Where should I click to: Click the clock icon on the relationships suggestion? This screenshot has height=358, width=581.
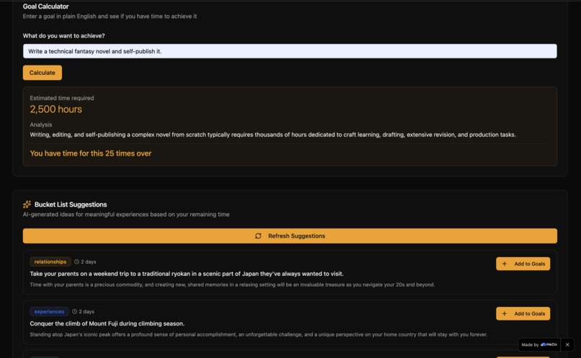pyautogui.click(x=76, y=261)
